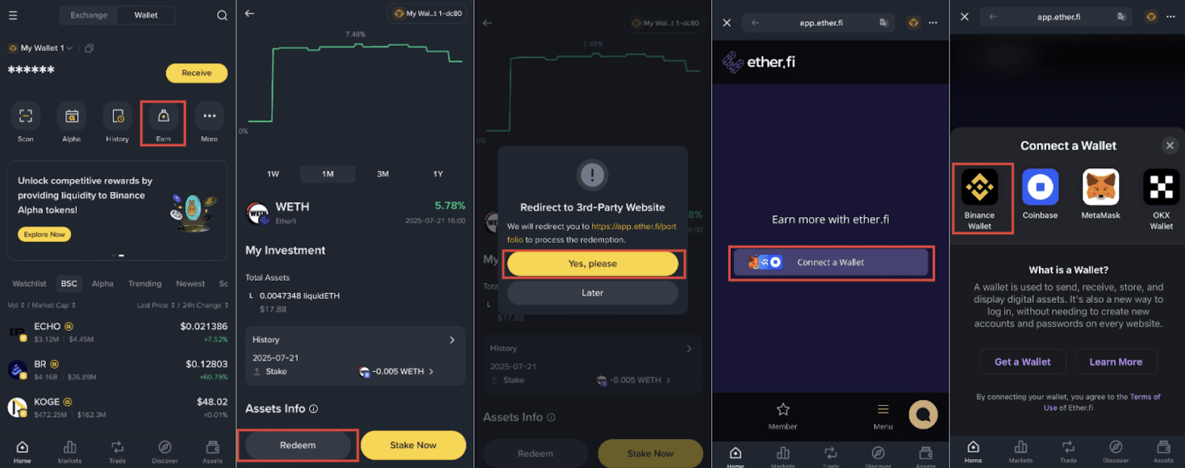Select Binance Wallet in Connect a Wallet
Screen dimensions: 1185x468
(x=979, y=187)
